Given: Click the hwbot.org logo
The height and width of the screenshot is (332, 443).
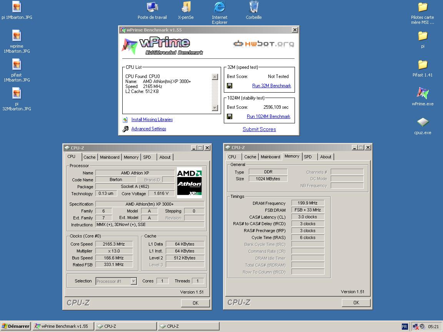Looking at the screenshot, I should tap(263, 44).
